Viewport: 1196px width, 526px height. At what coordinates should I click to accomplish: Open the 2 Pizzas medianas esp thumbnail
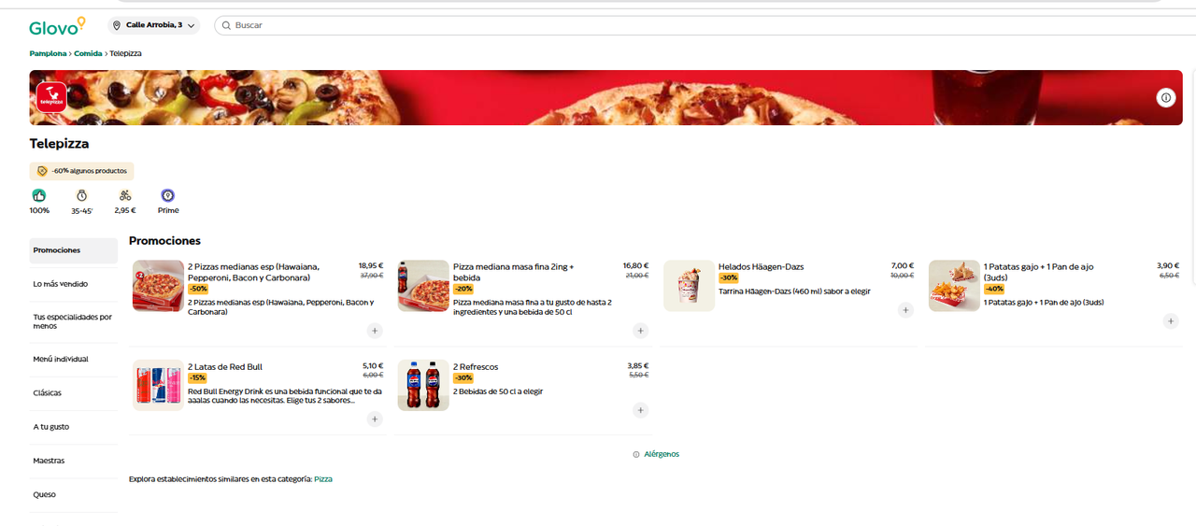click(158, 286)
